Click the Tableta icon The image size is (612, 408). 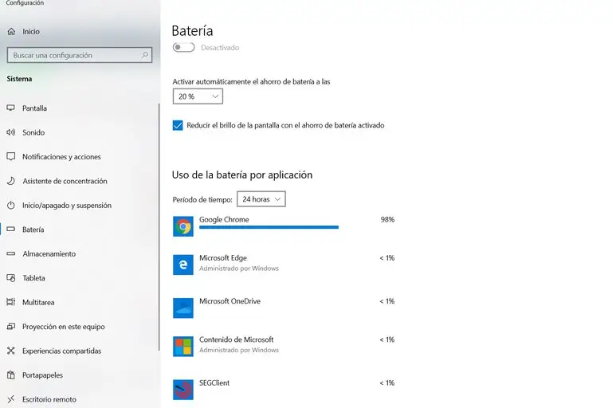[x=11, y=278]
